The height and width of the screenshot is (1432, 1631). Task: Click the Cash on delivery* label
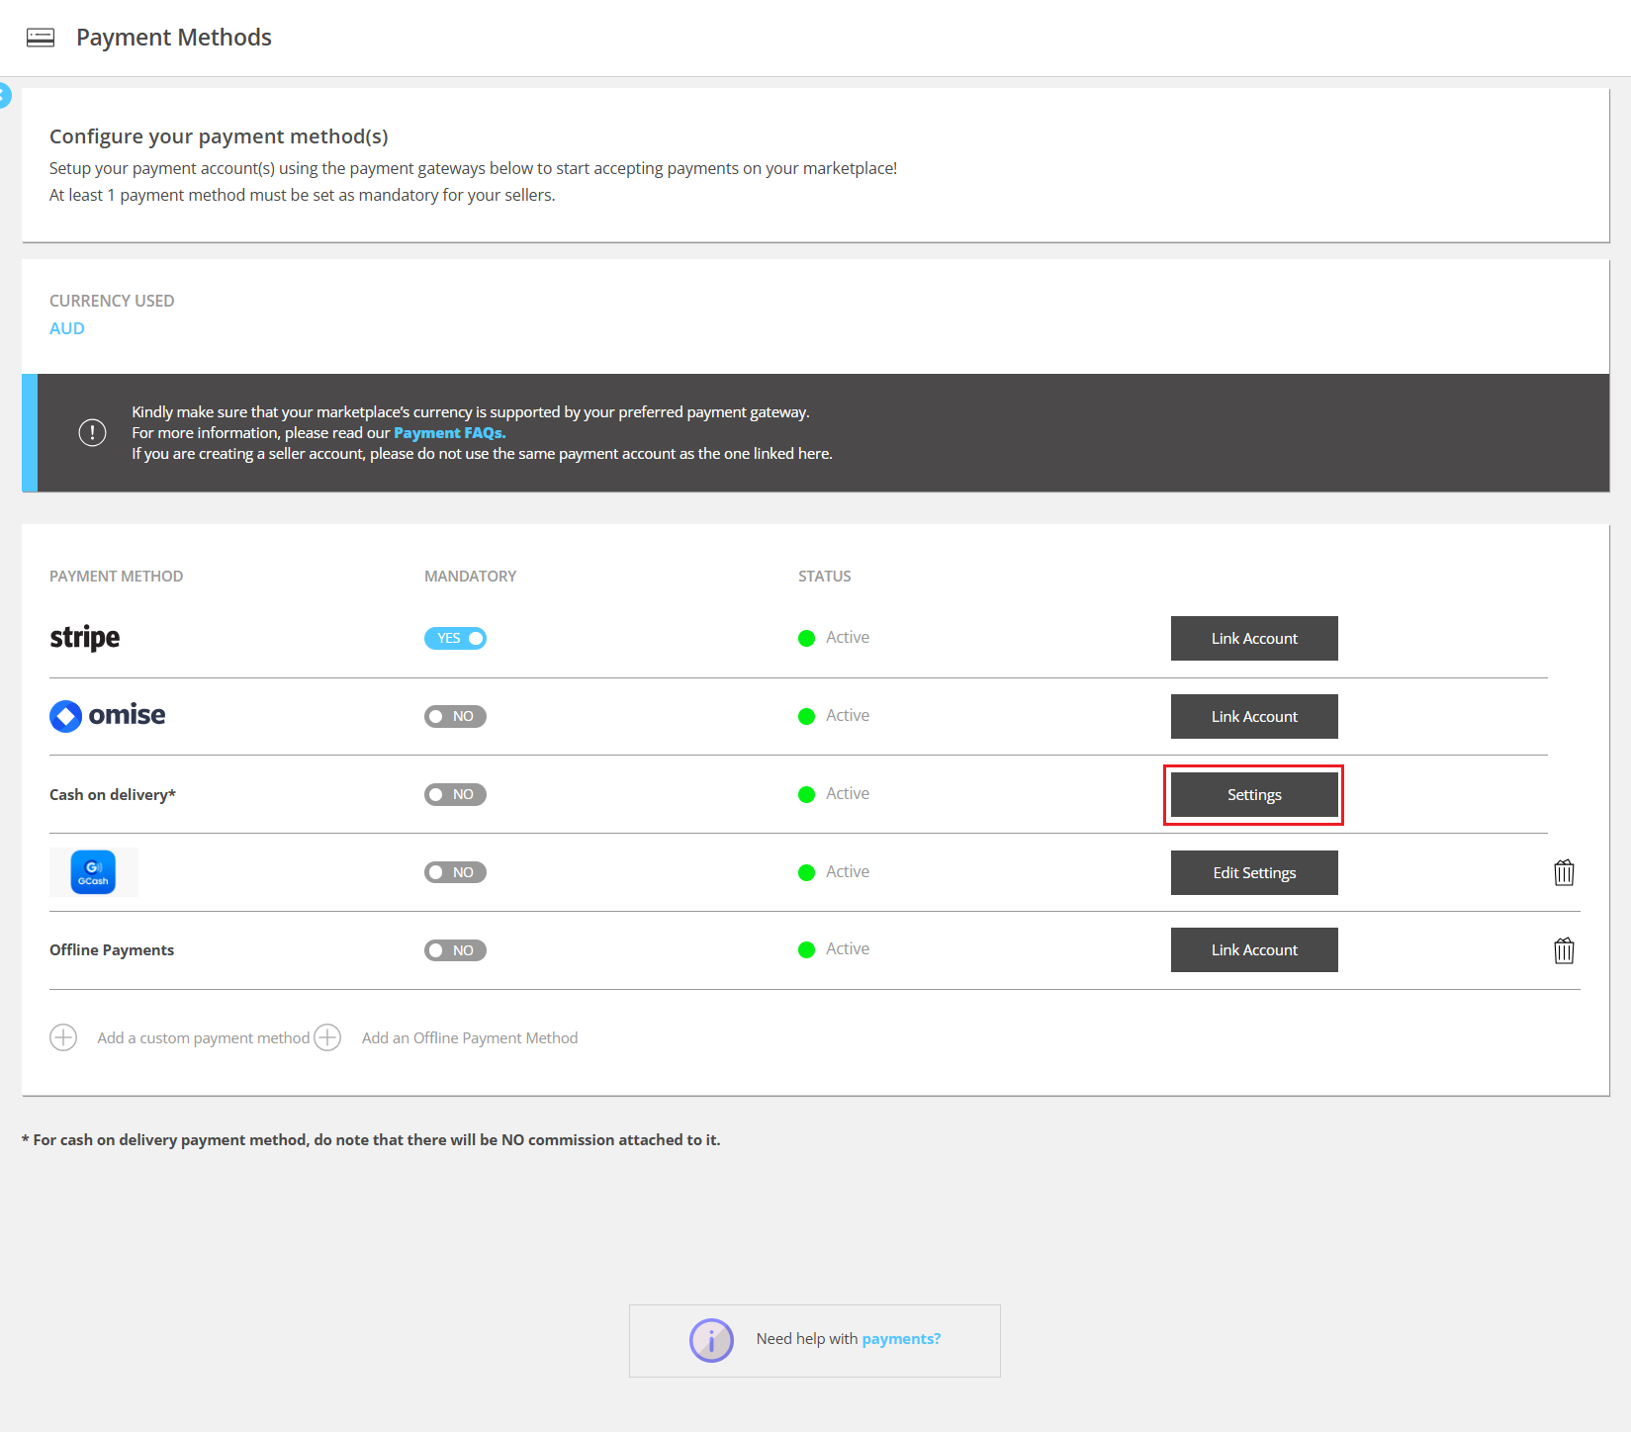point(113,794)
